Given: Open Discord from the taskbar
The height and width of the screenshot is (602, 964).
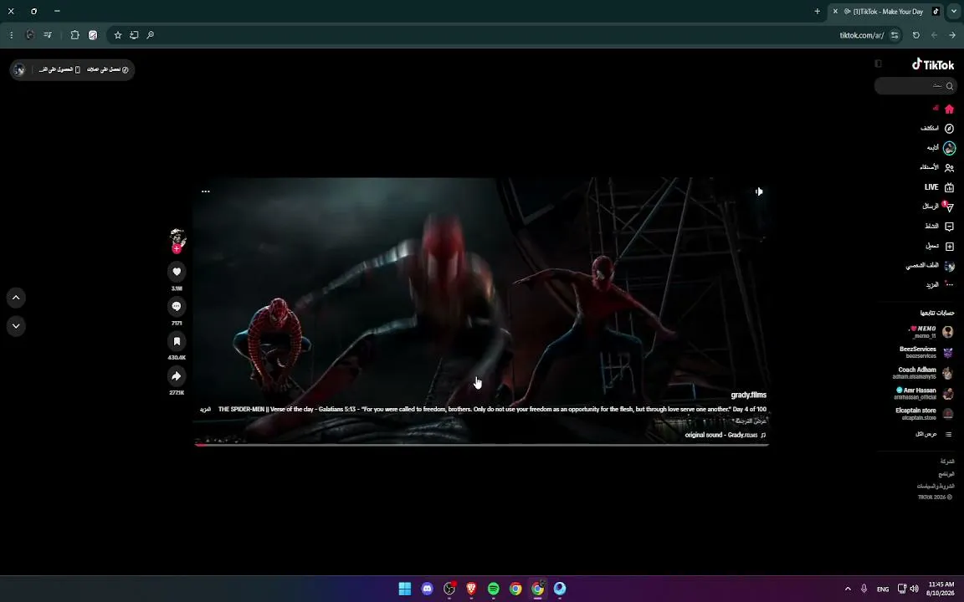Looking at the screenshot, I should click(x=428, y=589).
